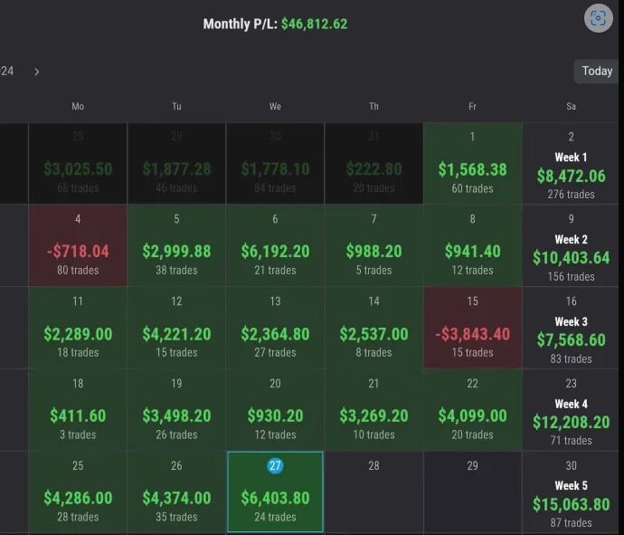Screen dimensions: 624x535
Task: Select highlighted day 27 with $6,403.80
Action: pos(275,492)
